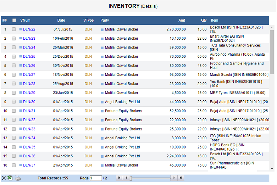This screenshot has width=277, height=185.
Task: Click quantity 75.00 in DLN/37 row
Action: tap(202, 165)
